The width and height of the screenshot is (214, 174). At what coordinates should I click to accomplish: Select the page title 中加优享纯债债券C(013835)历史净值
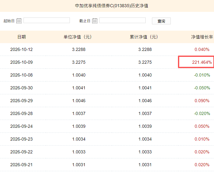pyautogui.click(x=112, y=6)
